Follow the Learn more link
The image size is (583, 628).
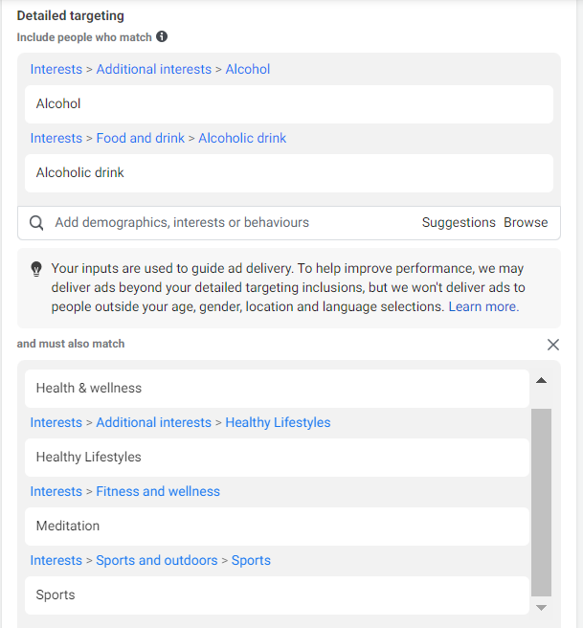483,307
